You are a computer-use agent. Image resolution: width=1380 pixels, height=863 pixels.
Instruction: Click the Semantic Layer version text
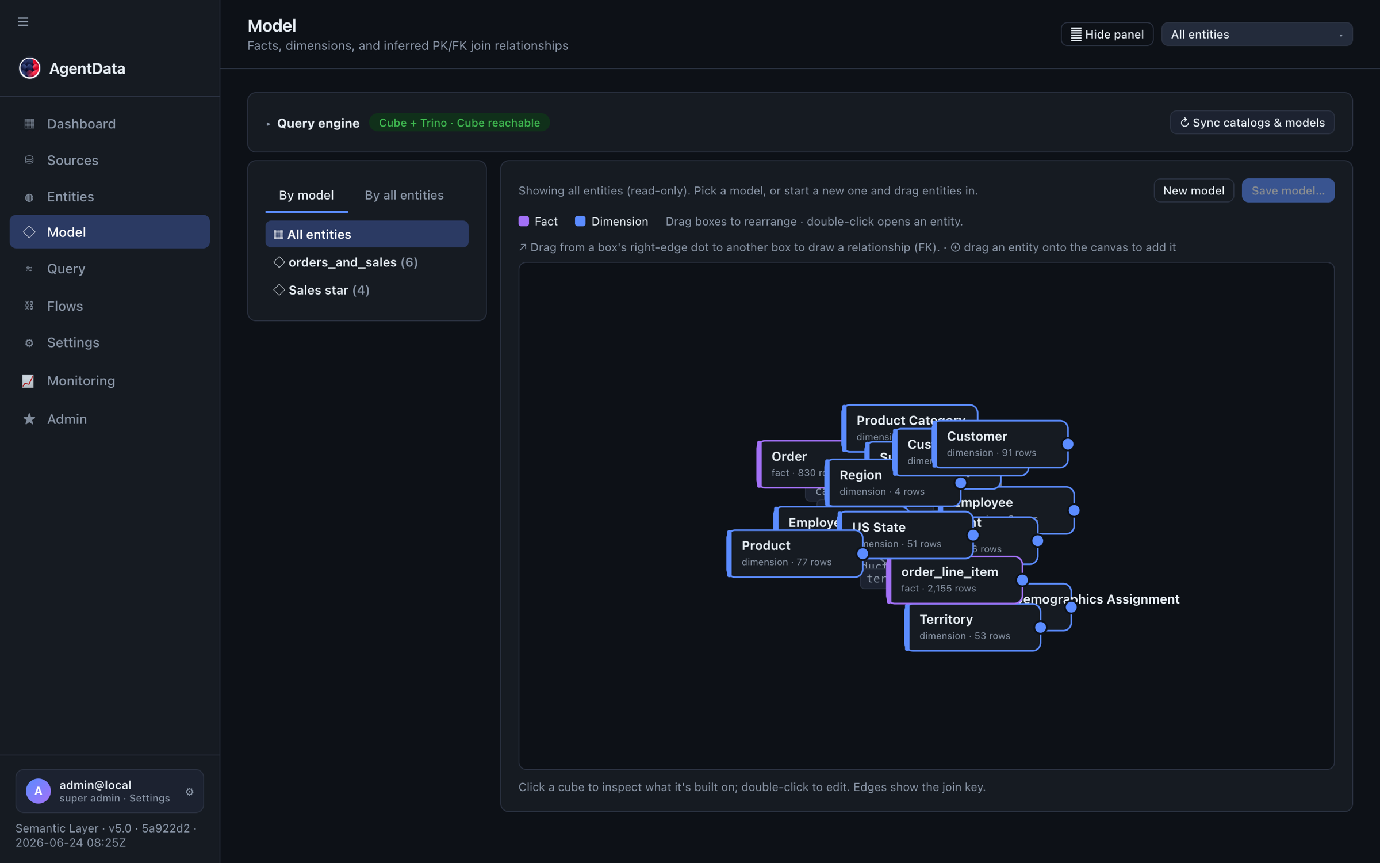[x=106, y=835]
